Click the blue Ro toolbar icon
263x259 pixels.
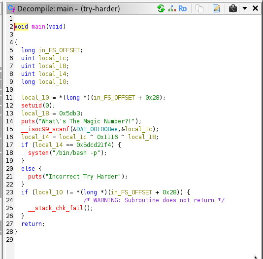point(183,8)
